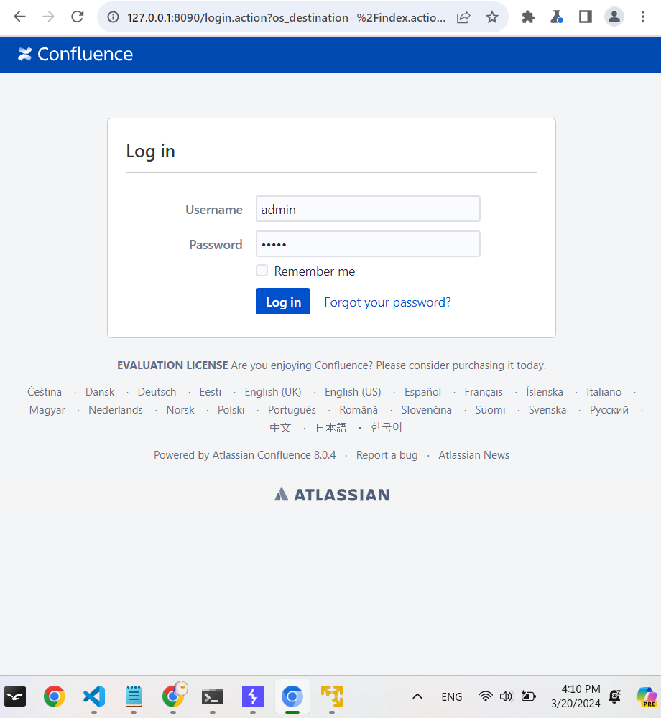Focus the Username field
Screen dimensions: 661x718
click(x=368, y=209)
